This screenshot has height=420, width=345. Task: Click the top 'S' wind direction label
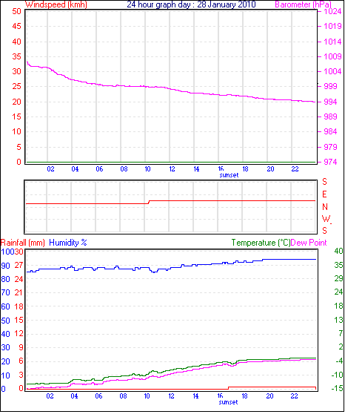tap(324, 182)
